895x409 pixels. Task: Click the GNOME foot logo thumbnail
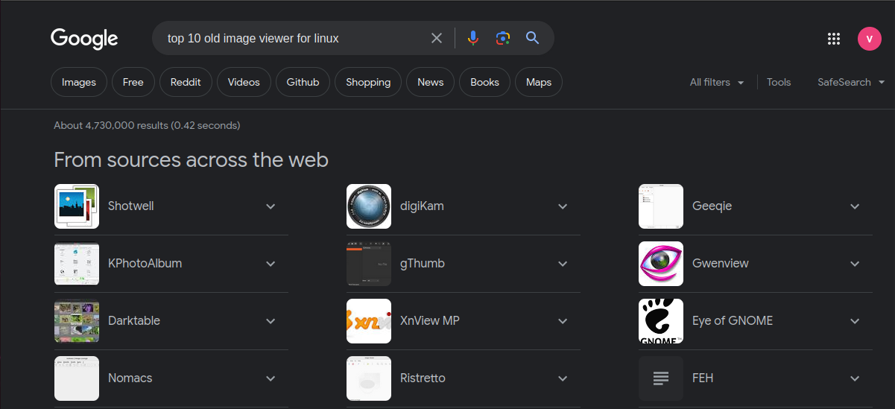pos(661,321)
